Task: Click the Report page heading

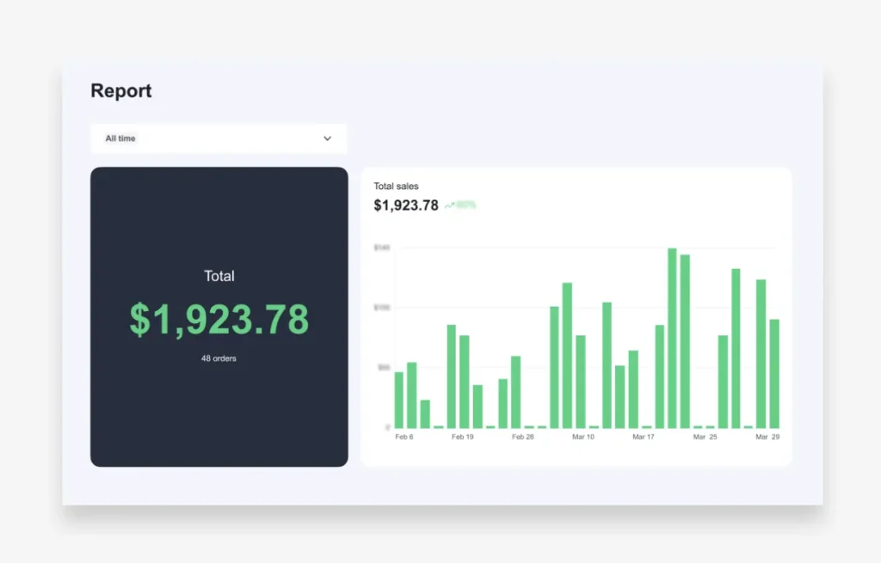Action: click(x=121, y=91)
